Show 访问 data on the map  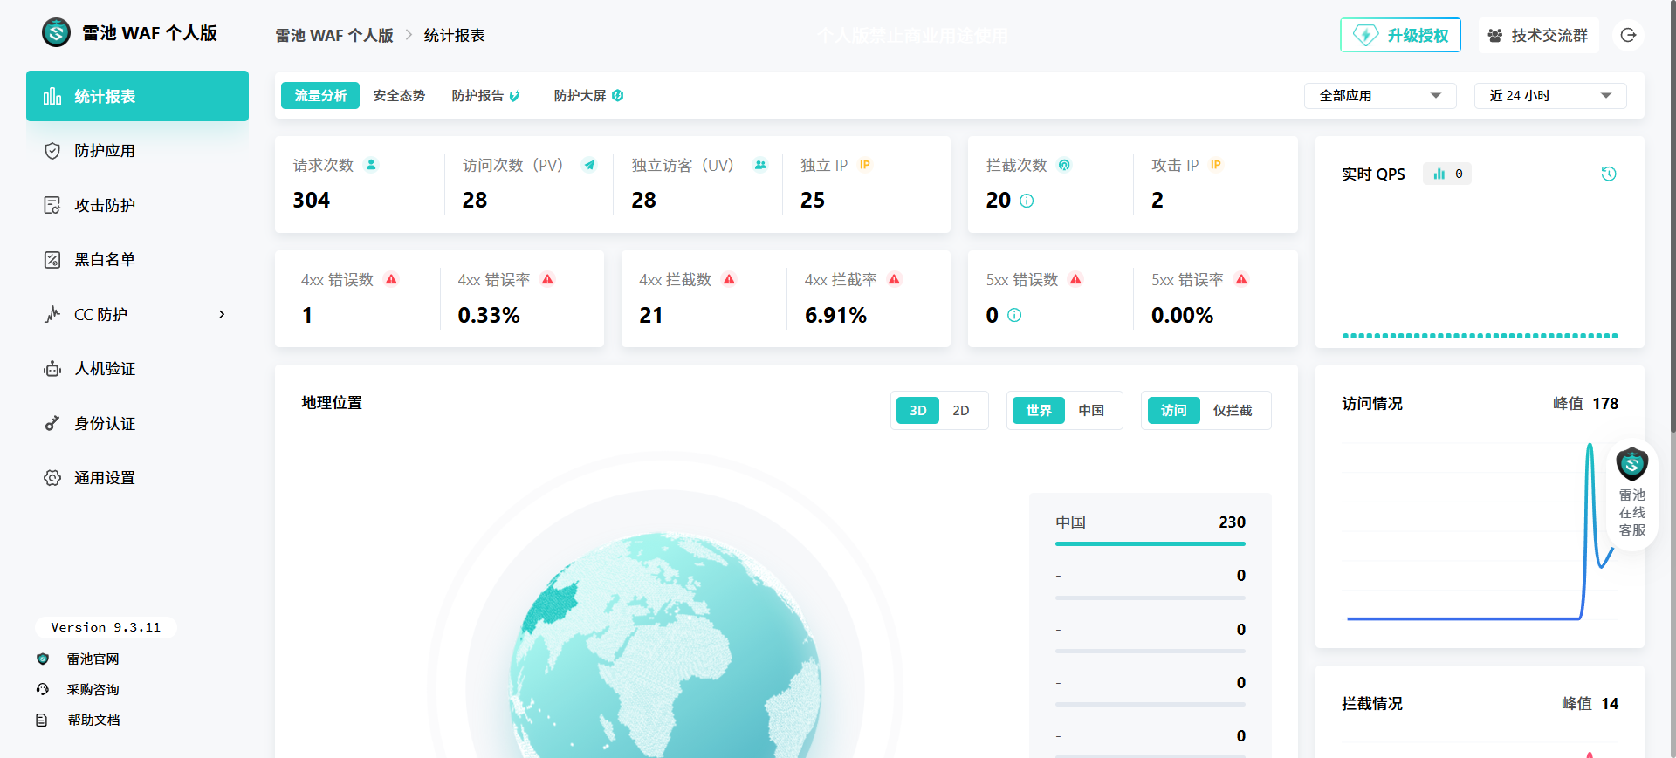(1173, 410)
